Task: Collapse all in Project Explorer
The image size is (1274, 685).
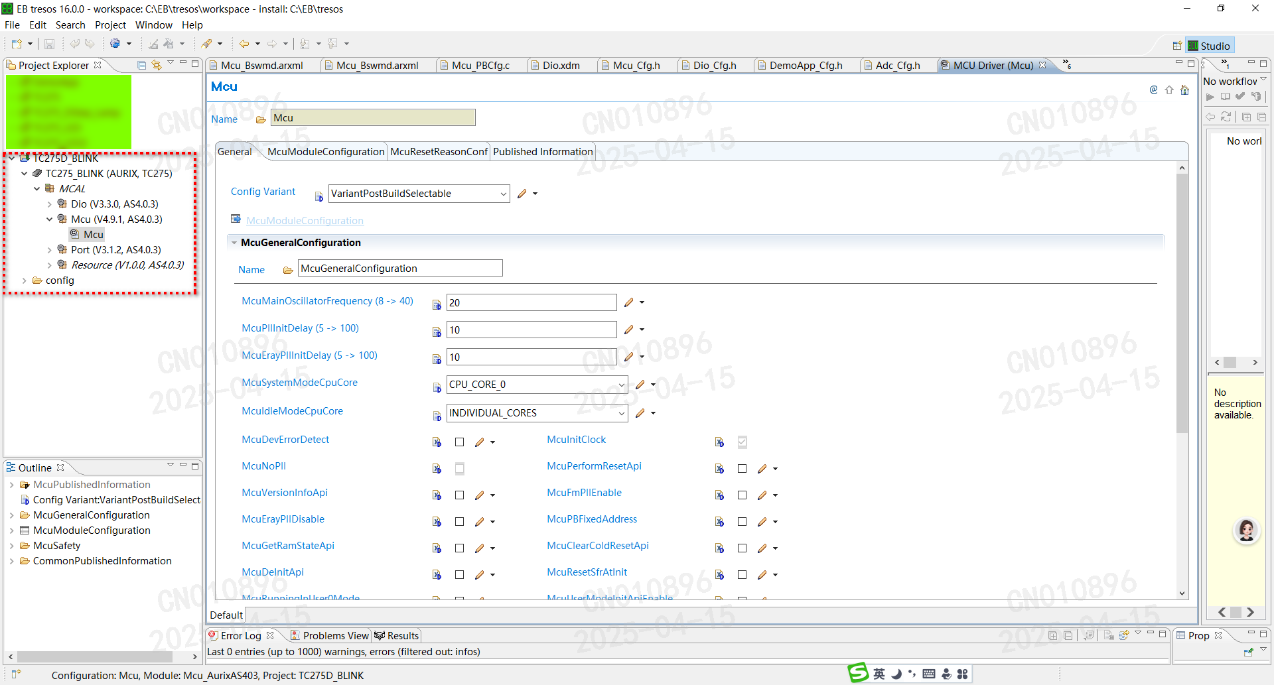Action: pos(141,65)
